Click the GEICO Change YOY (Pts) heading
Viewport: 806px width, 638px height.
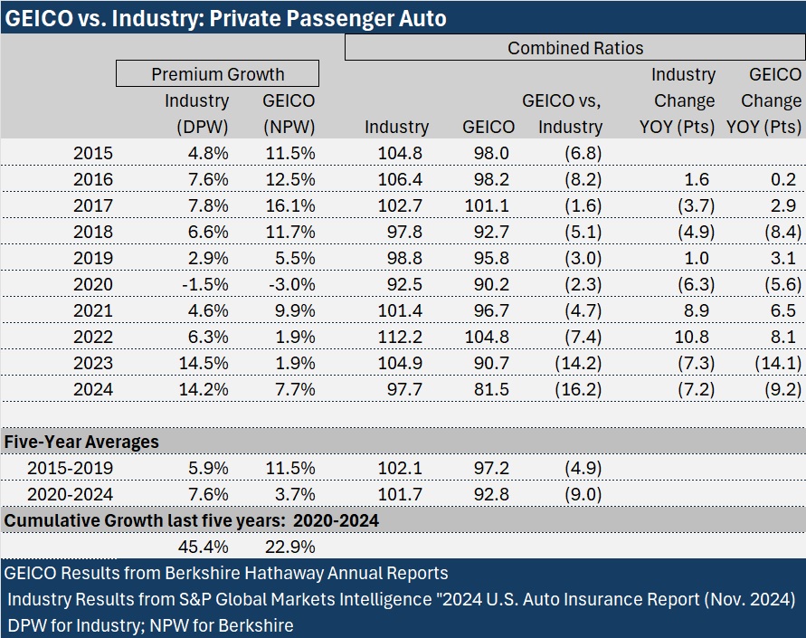click(x=765, y=100)
